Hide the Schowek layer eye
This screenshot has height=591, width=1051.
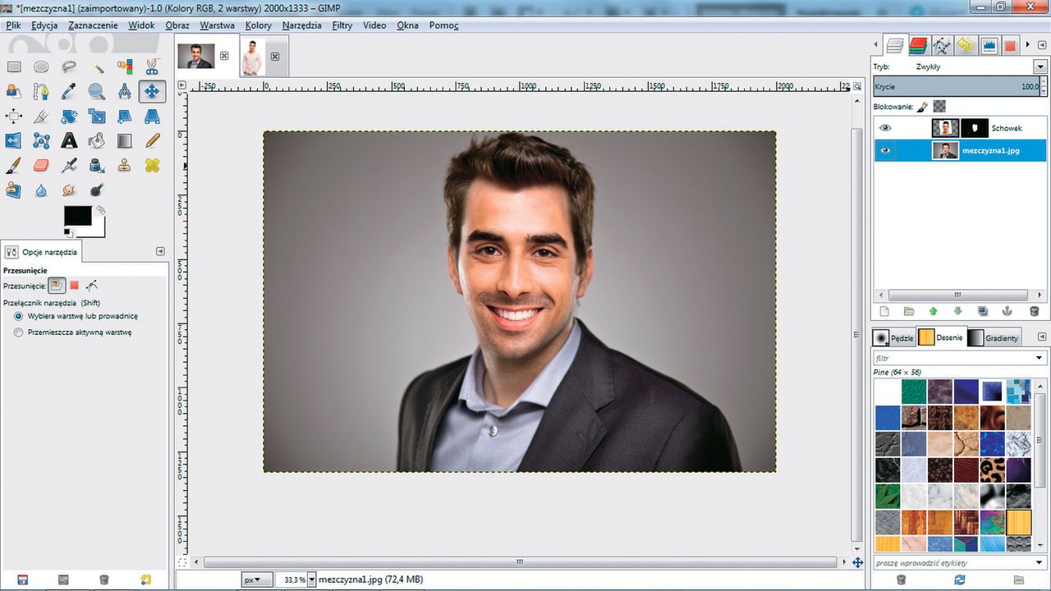click(885, 128)
